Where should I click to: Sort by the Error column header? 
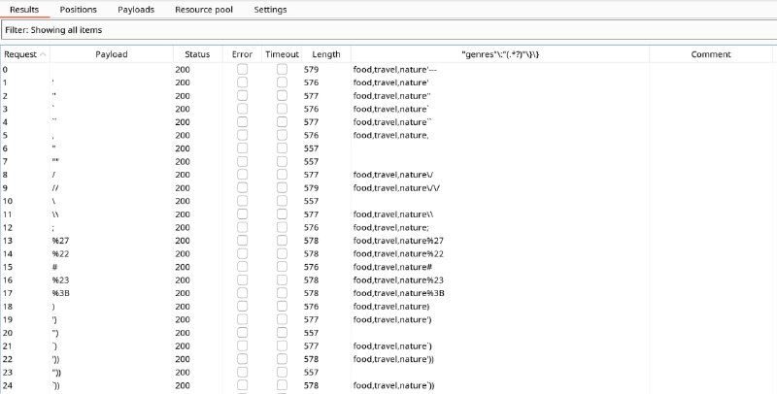click(x=242, y=54)
